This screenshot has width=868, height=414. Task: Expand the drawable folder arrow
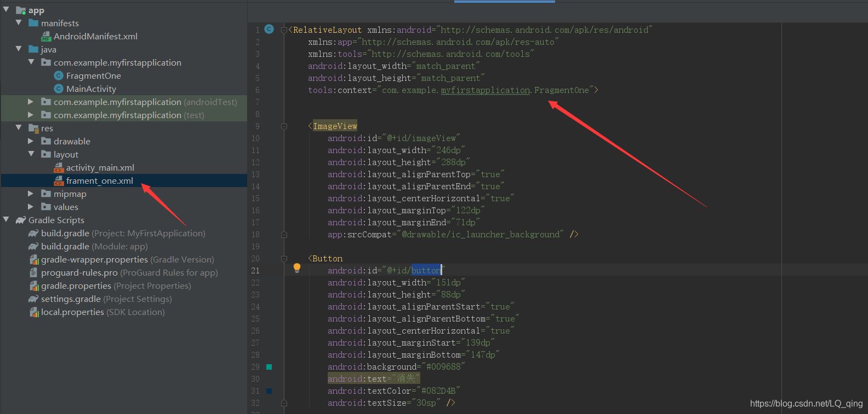tap(31, 141)
